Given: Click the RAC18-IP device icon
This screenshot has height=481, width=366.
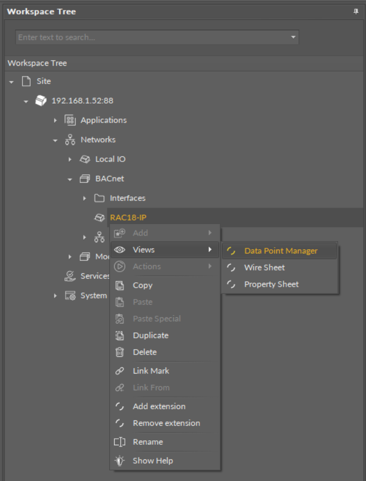Looking at the screenshot, I should click(99, 218).
